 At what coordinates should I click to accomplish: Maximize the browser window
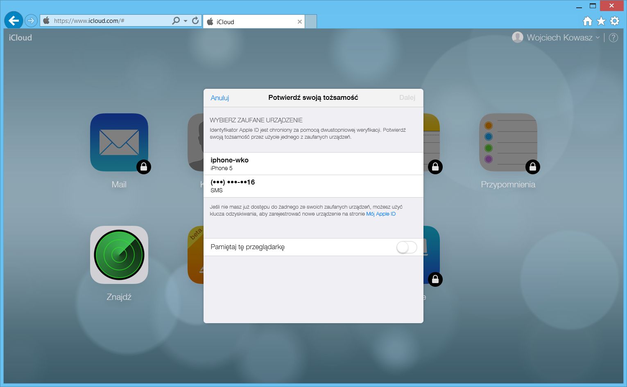pos(593,6)
